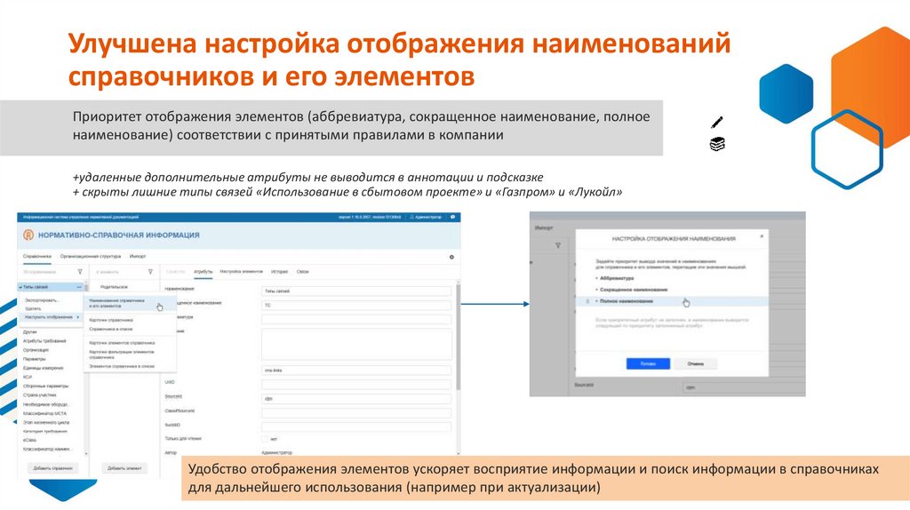Screen dimensions: 910x510
Task: Click the short name field containing ТС
Action: (355, 305)
